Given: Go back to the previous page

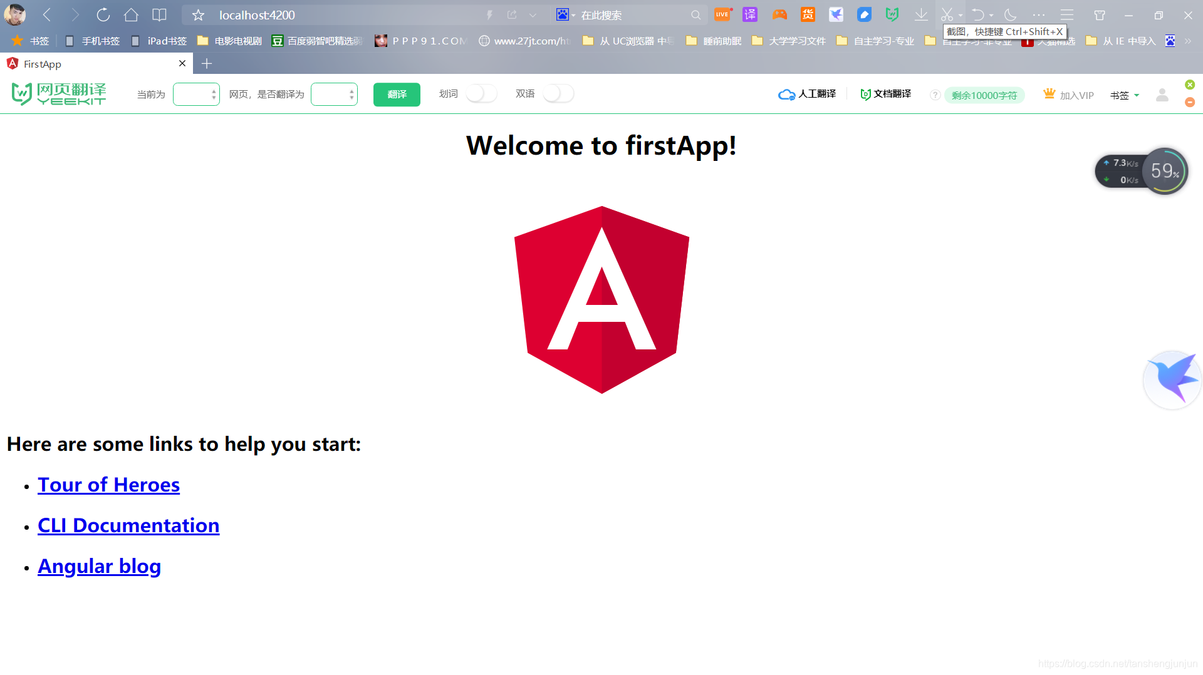Looking at the screenshot, I should [46, 15].
